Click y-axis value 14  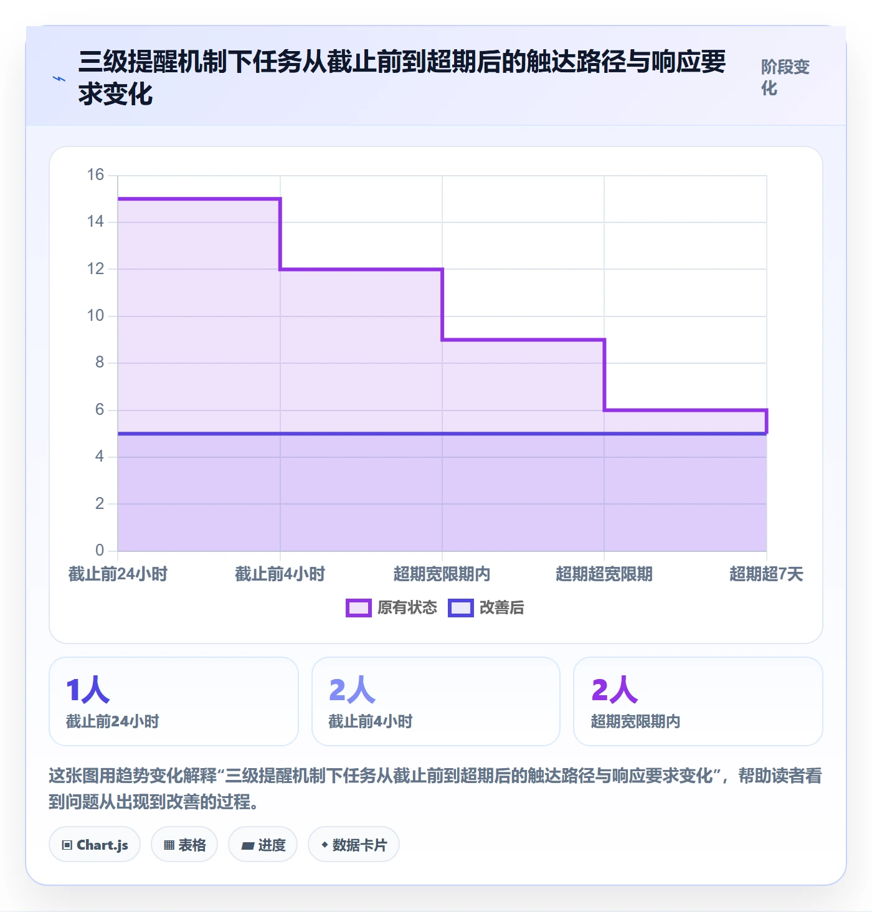click(95, 222)
